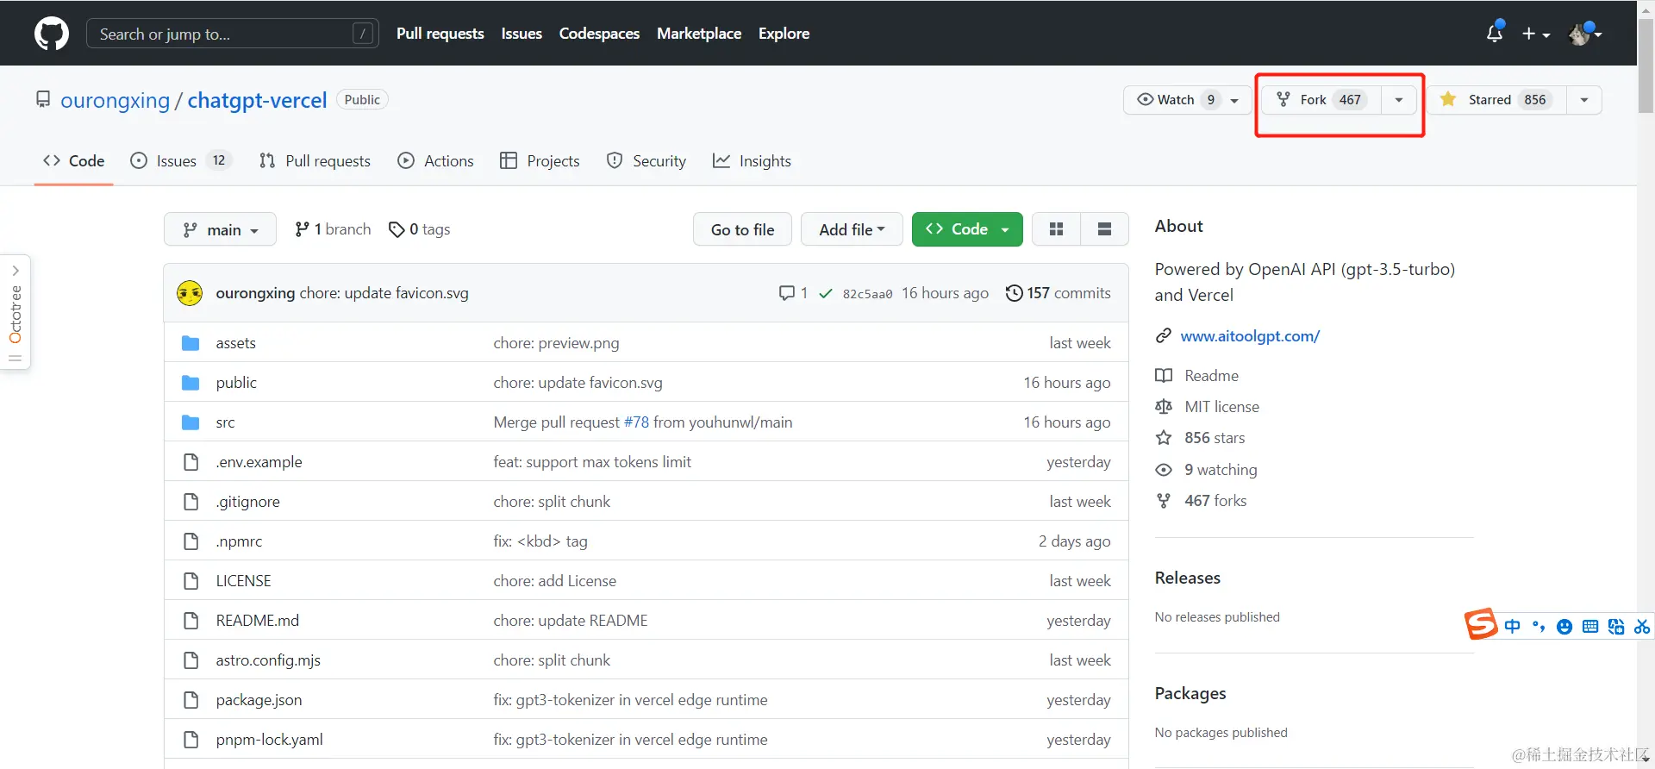This screenshot has height=769, width=1655.
Task: Switch to the Projects tab
Action: pos(540,160)
